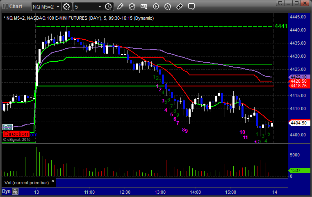This screenshot has width=312, height=197.
Task: Click the red 4420.50 price marker
Action: (299, 82)
